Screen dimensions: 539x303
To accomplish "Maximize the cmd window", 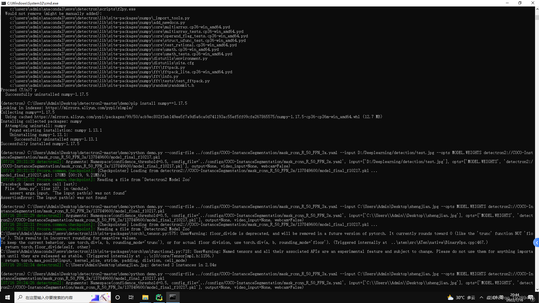I will (520, 3).
